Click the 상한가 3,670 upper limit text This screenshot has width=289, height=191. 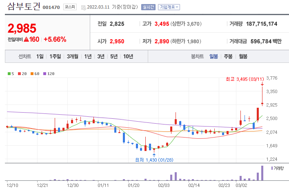(186, 24)
